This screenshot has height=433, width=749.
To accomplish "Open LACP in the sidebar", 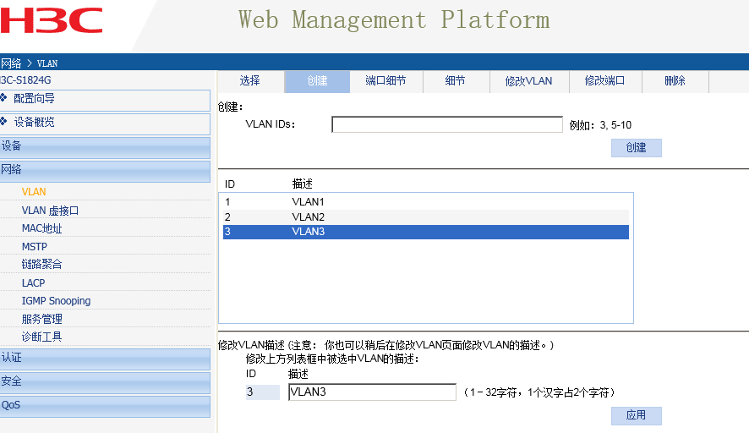I will pyautogui.click(x=34, y=283).
